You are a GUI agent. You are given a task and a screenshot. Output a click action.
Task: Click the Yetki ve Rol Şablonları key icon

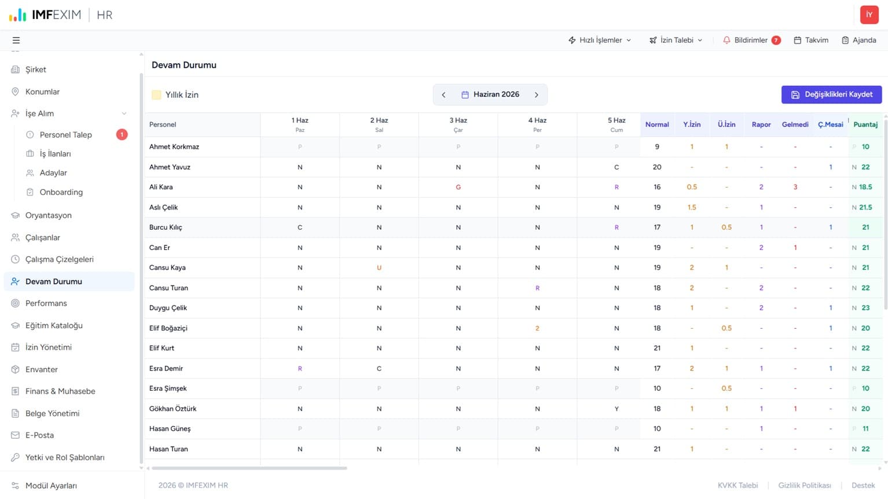pos(15,457)
